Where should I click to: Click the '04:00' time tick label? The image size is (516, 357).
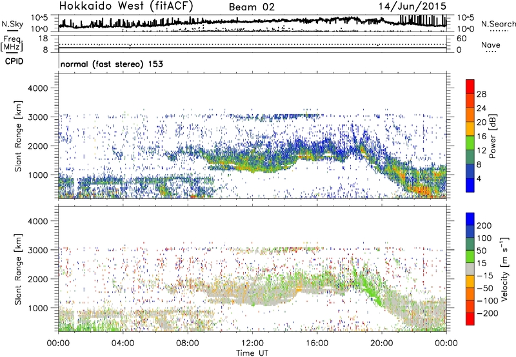(x=123, y=343)
